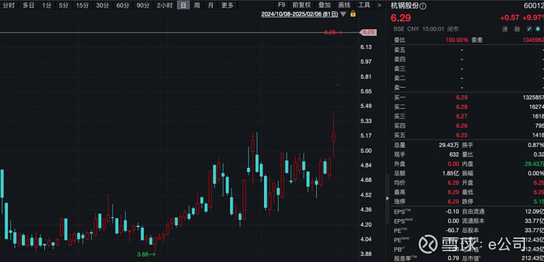Viewport: 544px width, 262px height.
Task: Click the 买四 bid price 6.26
Action: tap(462, 126)
